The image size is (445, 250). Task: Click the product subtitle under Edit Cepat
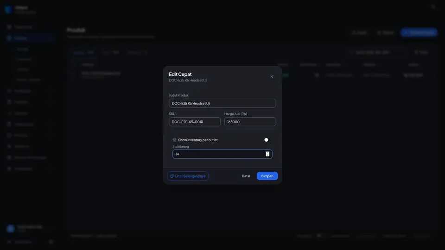[188, 80]
